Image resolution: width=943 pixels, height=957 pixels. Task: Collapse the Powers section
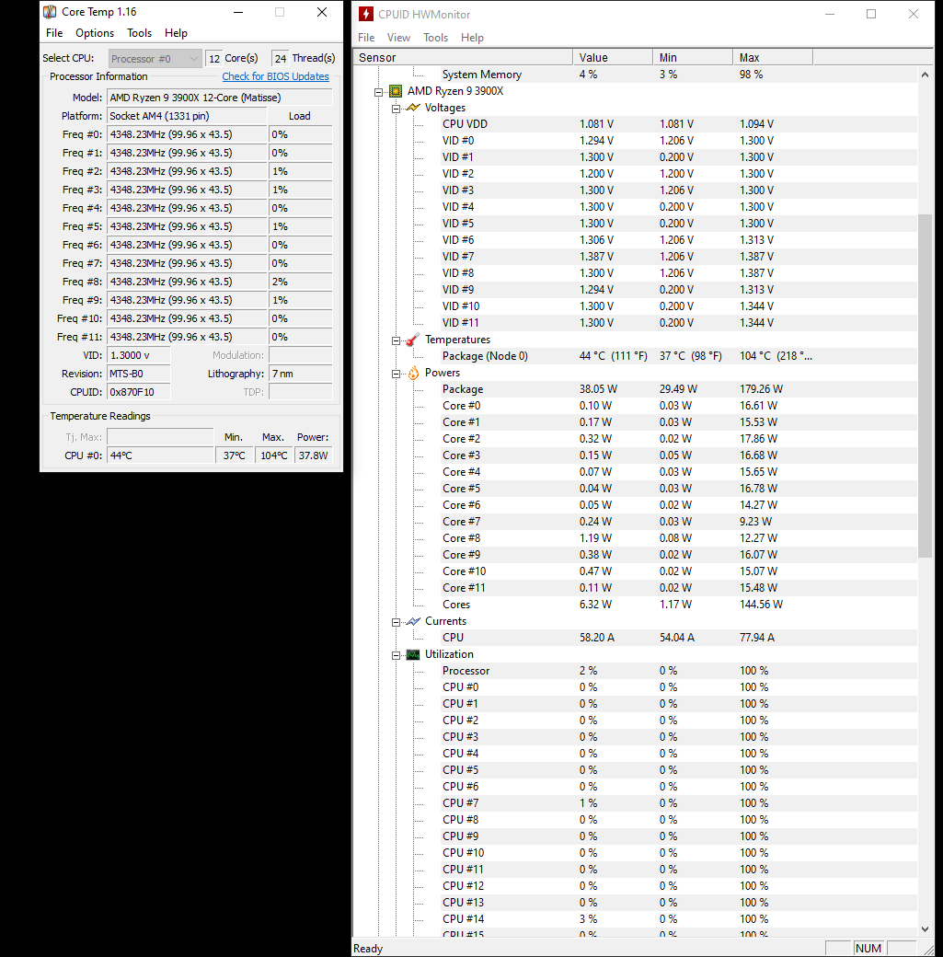coord(397,374)
